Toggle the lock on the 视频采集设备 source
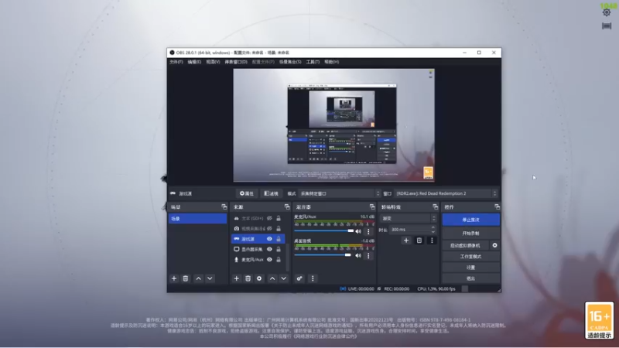 coord(279,228)
